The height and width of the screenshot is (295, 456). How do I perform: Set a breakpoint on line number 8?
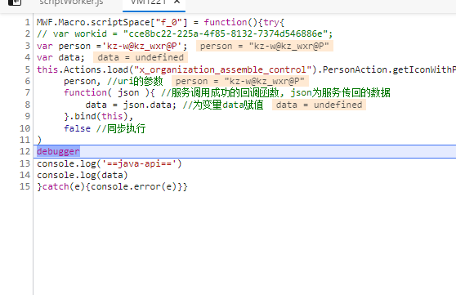pos(27,105)
